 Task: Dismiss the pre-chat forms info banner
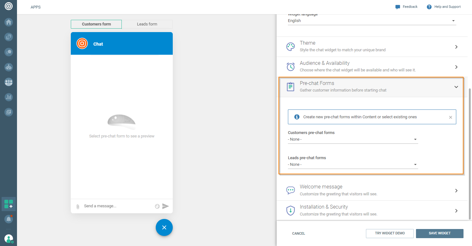pos(450,117)
